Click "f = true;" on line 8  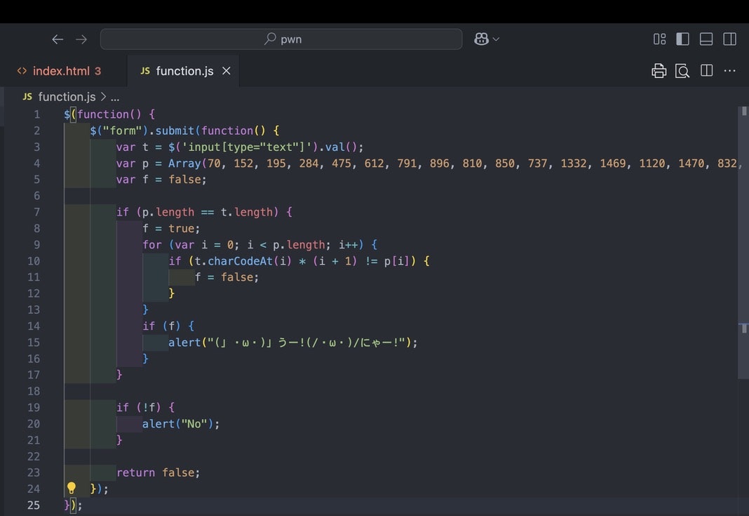[x=171, y=229]
